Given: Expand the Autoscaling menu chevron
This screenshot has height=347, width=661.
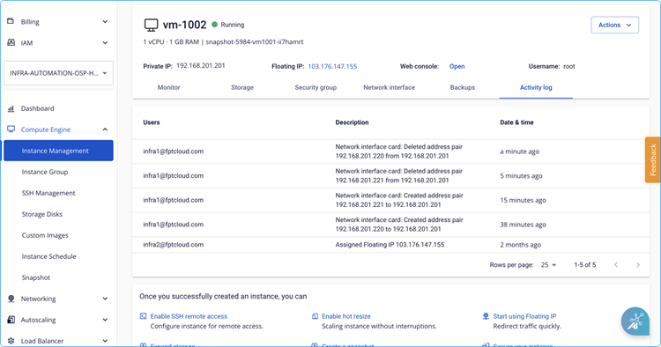Looking at the screenshot, I should pyautogui.click(x=105, y=320).
